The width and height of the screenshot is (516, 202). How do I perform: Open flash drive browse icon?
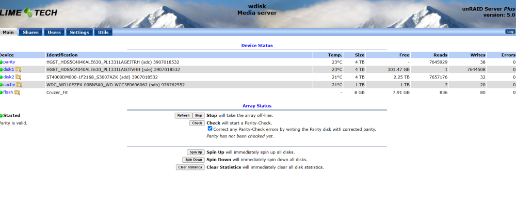pyautogui.click(x=17, y=92)
